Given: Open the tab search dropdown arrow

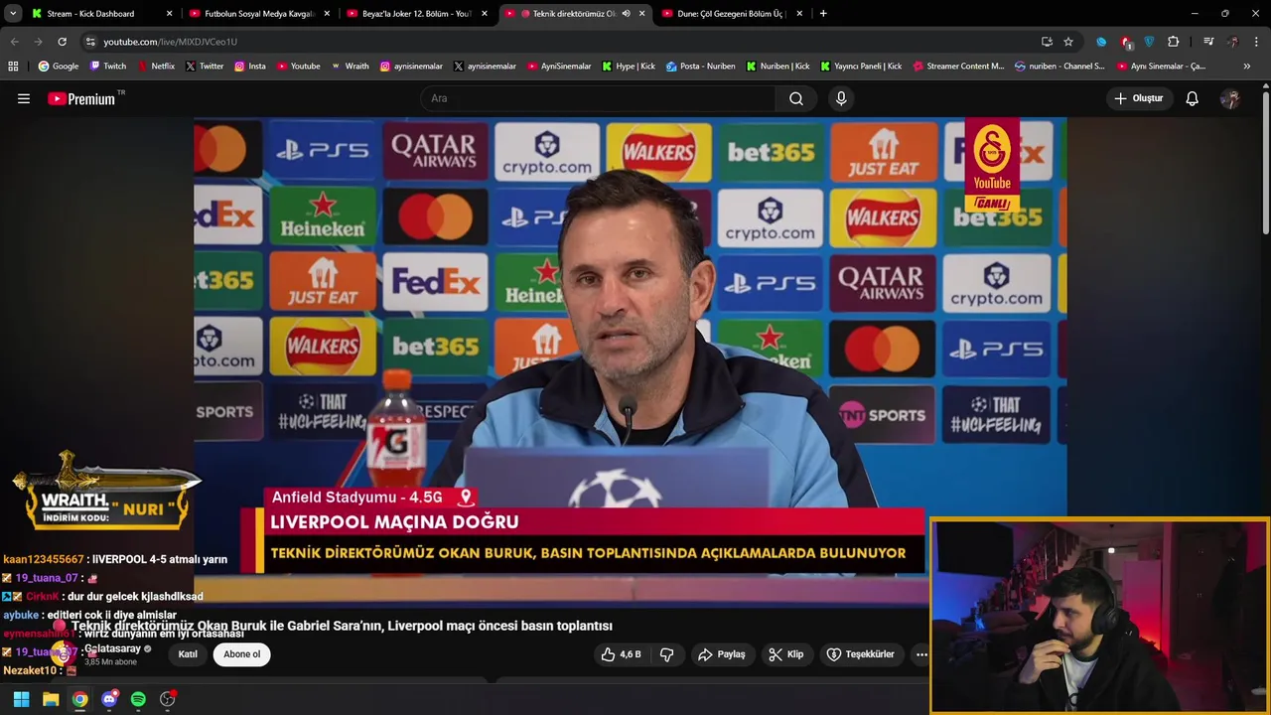Looking at the screenshot, I should (12, 14).
